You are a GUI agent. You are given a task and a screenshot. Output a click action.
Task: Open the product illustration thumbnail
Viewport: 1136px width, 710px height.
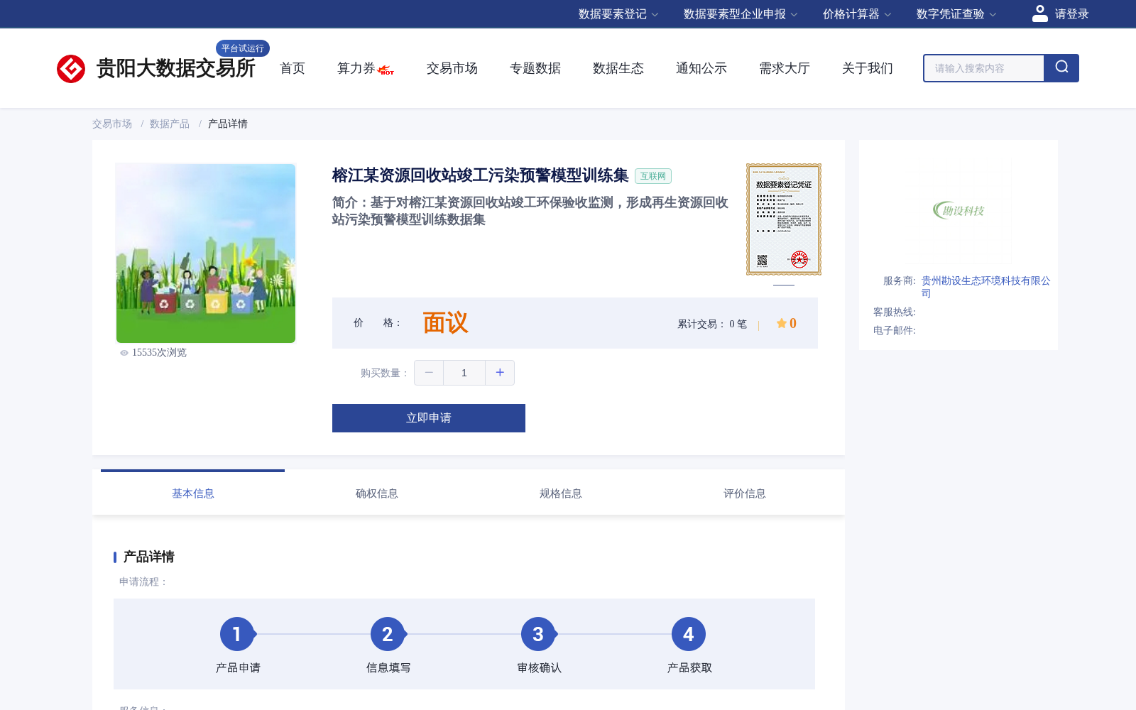pyautogui.click(x=206, y=253)
